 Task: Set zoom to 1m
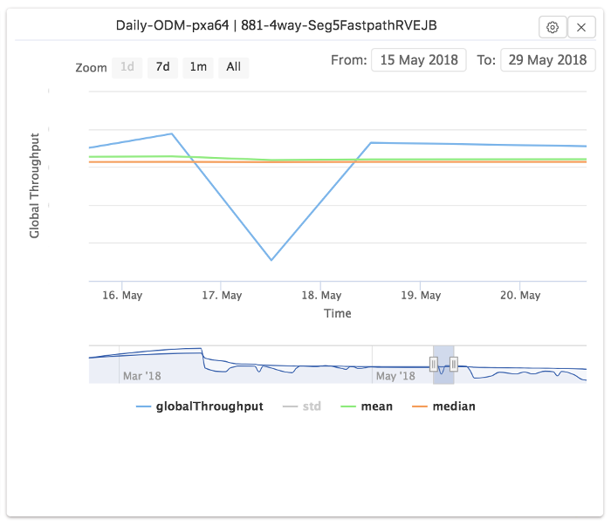(x=198, y=67)
